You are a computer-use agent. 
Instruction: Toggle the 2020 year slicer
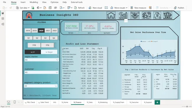[x=41, y=31]
